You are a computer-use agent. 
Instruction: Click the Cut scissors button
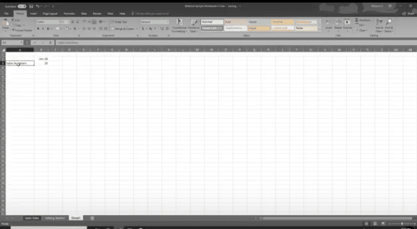(x=15, y=20)
